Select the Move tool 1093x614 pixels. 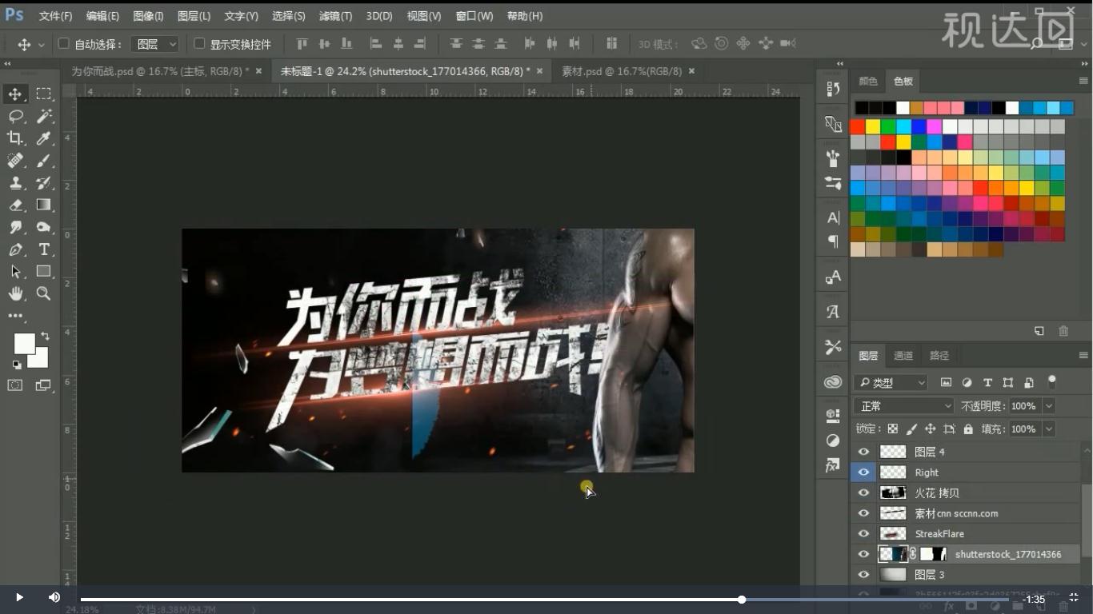tap(14, 94)
